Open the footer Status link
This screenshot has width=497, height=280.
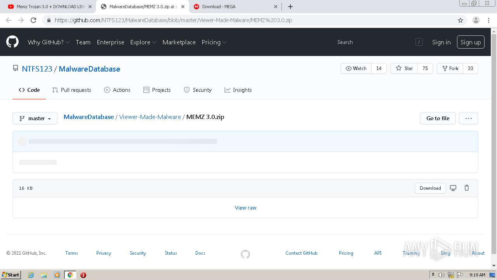(x=171, y=253)
